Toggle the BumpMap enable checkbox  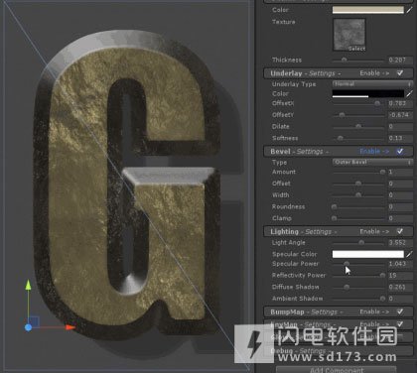click(400, 311)
